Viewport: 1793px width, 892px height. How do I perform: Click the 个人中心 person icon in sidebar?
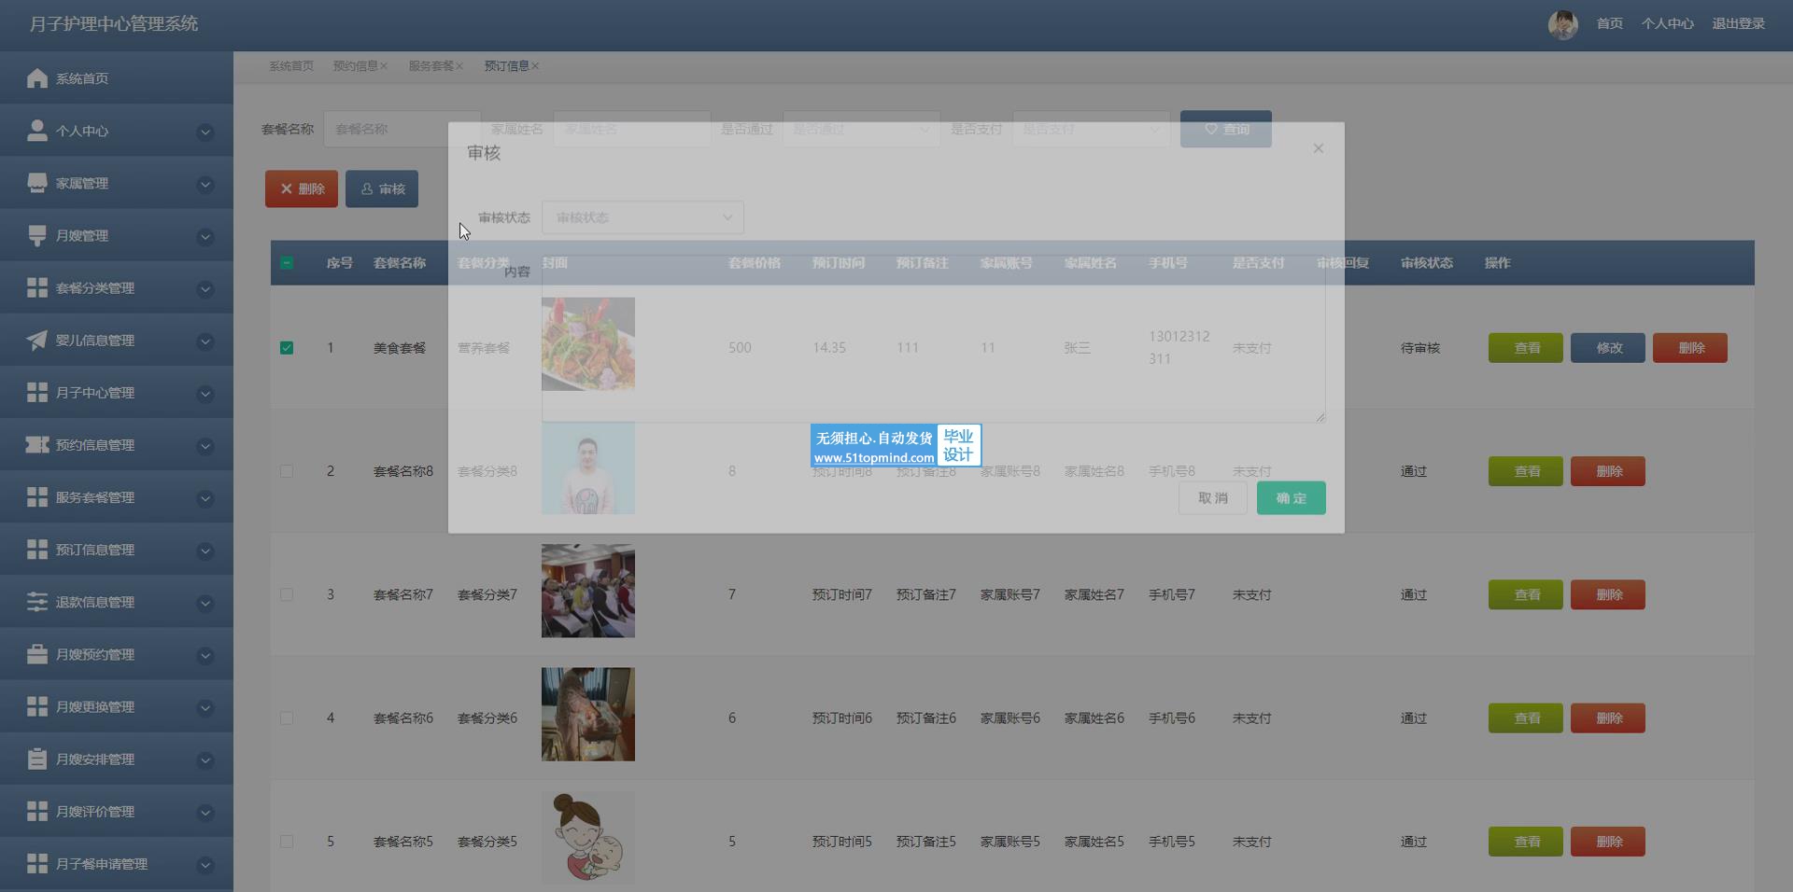click(x=37, y=131)
